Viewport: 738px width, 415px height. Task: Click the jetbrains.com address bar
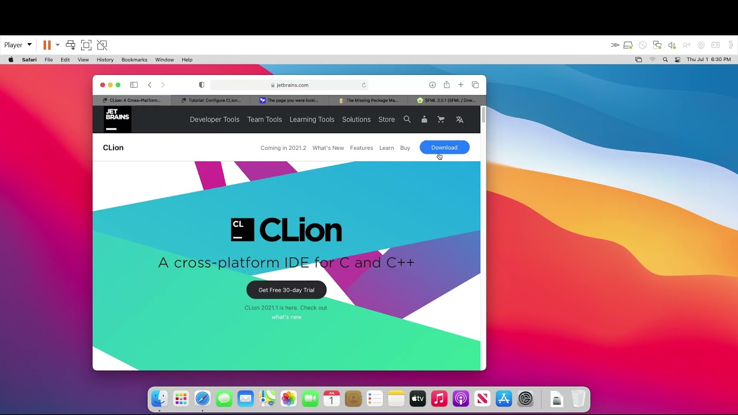(289, 85)
